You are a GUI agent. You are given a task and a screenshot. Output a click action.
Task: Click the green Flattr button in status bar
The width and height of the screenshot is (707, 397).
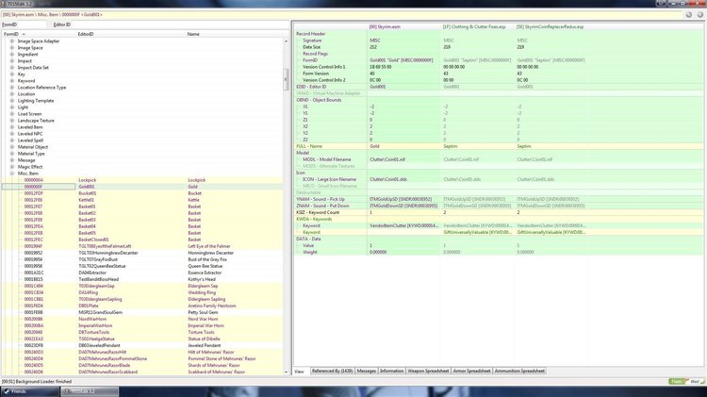coord(676,382)
